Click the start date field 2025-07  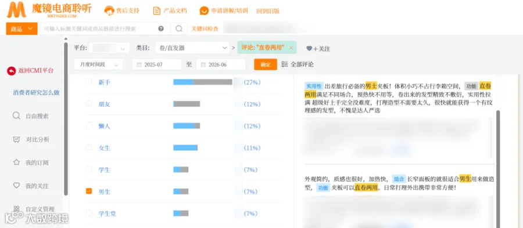(x=157, y=64)
